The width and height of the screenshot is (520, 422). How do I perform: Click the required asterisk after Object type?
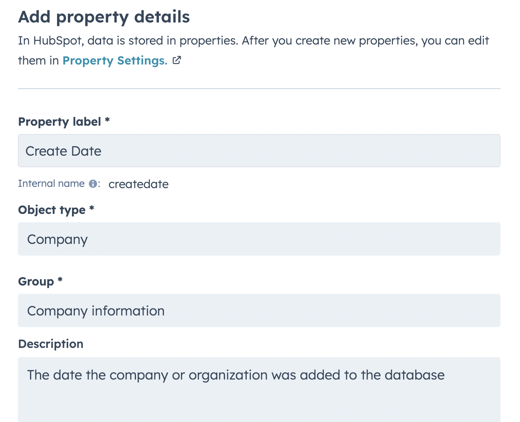[x=92, y=208]
